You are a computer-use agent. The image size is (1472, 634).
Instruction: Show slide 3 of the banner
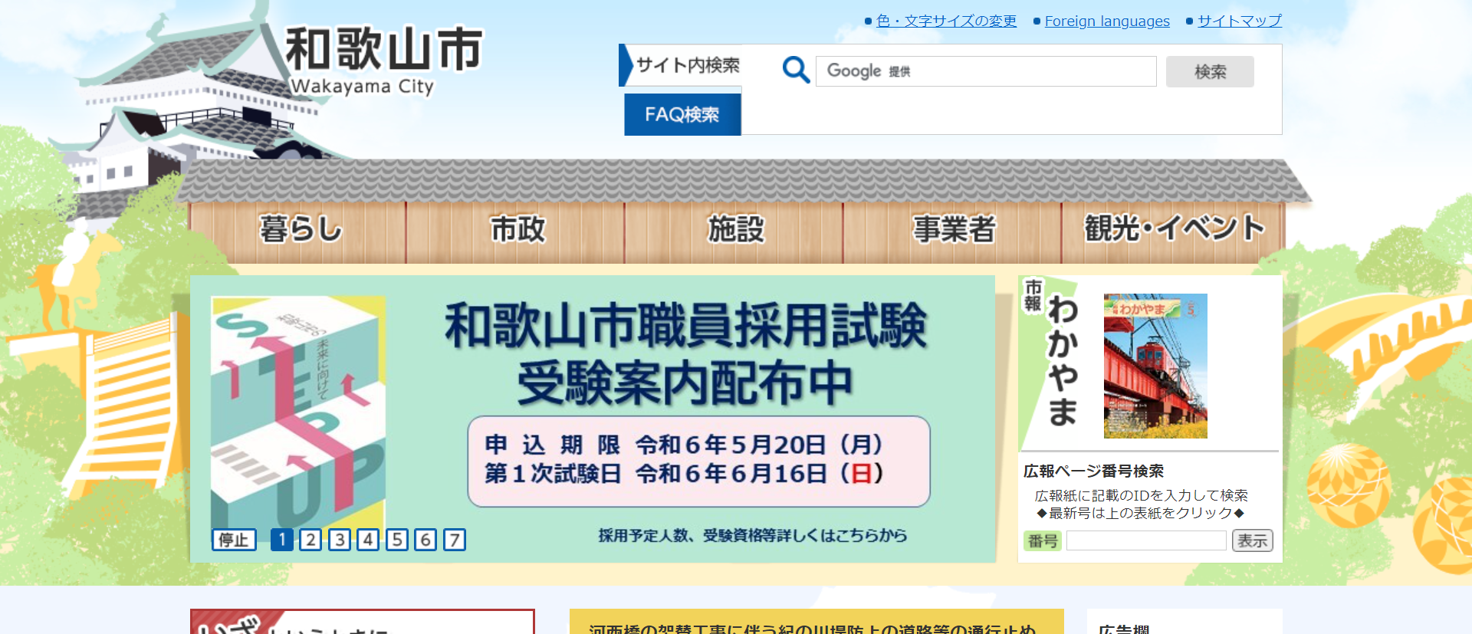click(x=340, y=540)
